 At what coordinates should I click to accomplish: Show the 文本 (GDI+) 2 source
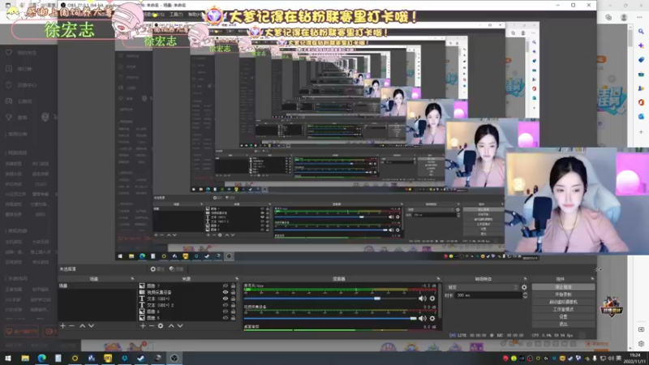point(226,305)
